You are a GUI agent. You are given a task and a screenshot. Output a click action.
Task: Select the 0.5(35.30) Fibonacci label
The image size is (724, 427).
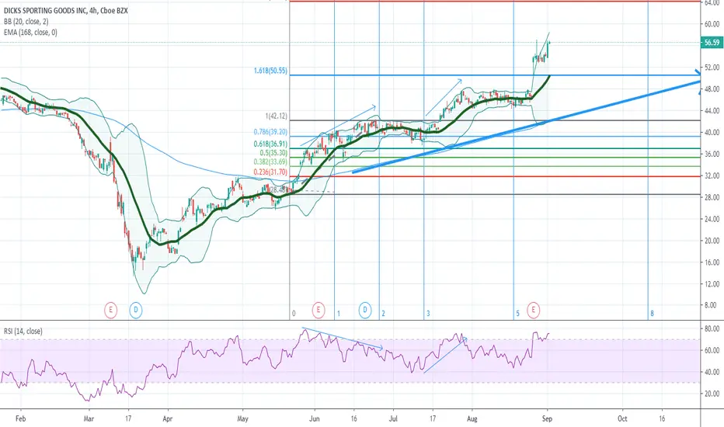pos(273,153)
